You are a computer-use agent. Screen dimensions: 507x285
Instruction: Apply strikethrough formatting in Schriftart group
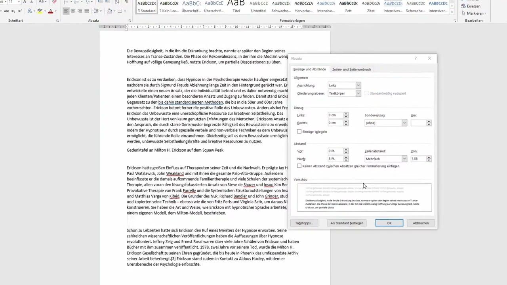(x=6, y=11)
